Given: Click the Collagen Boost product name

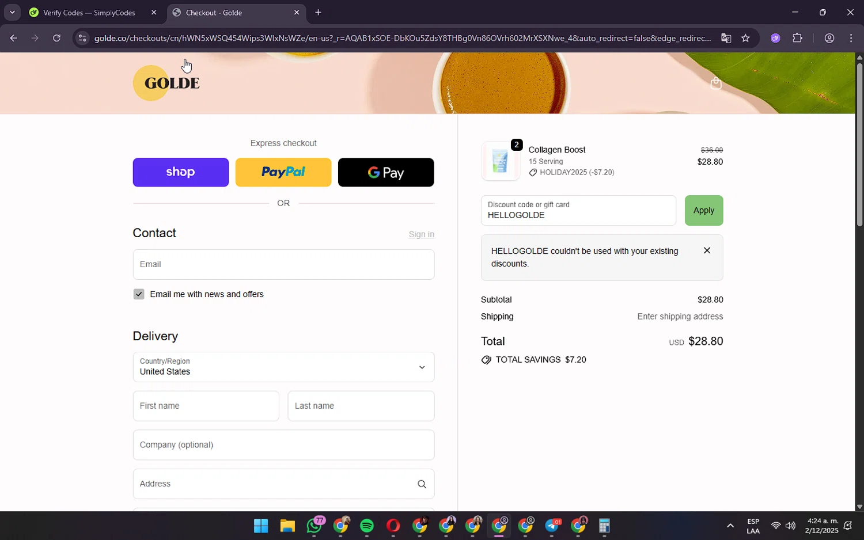Looking at the screenshot, I should [556, 150].
